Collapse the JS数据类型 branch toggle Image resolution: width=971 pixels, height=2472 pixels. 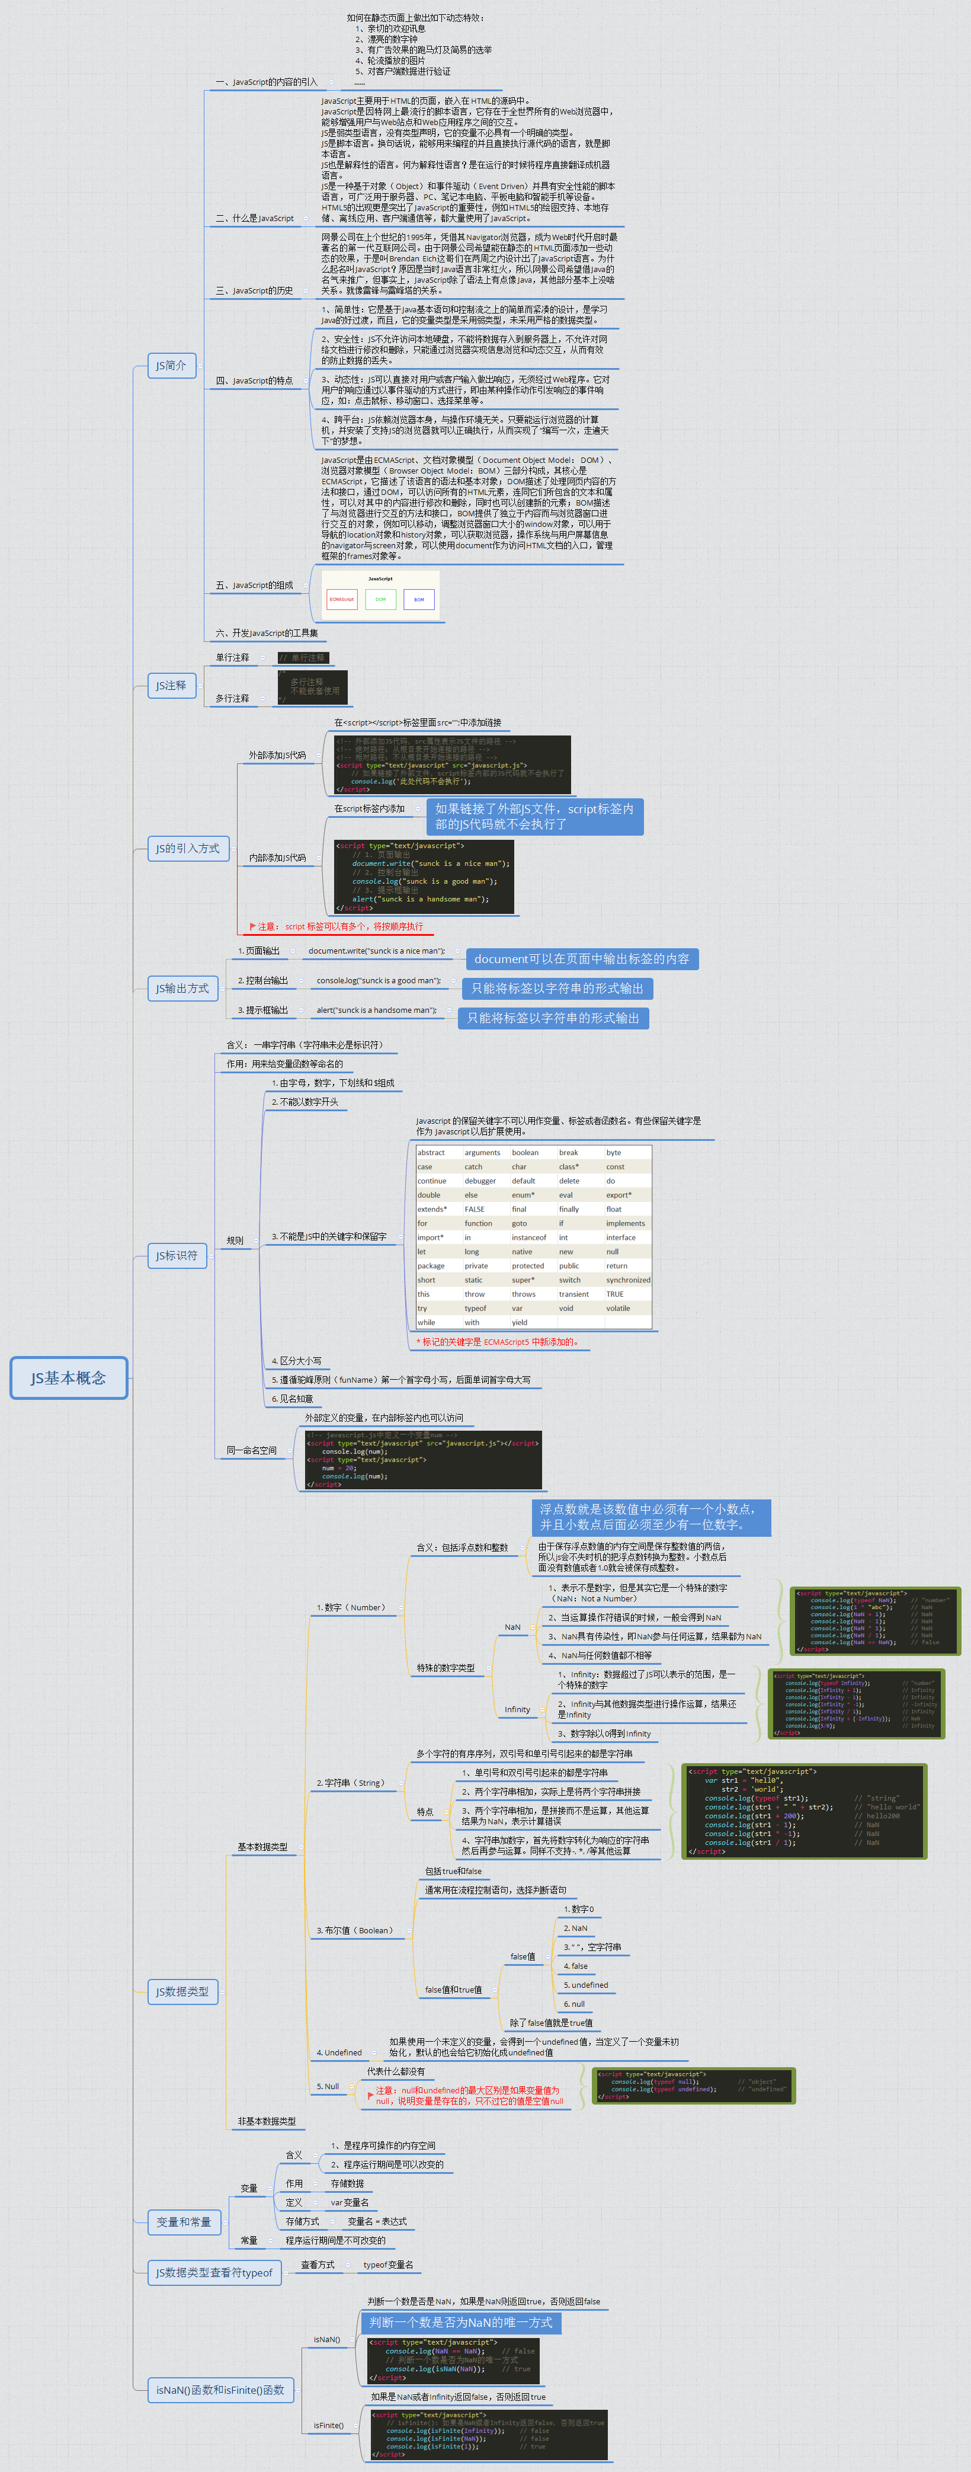(x=223, y=1991)
